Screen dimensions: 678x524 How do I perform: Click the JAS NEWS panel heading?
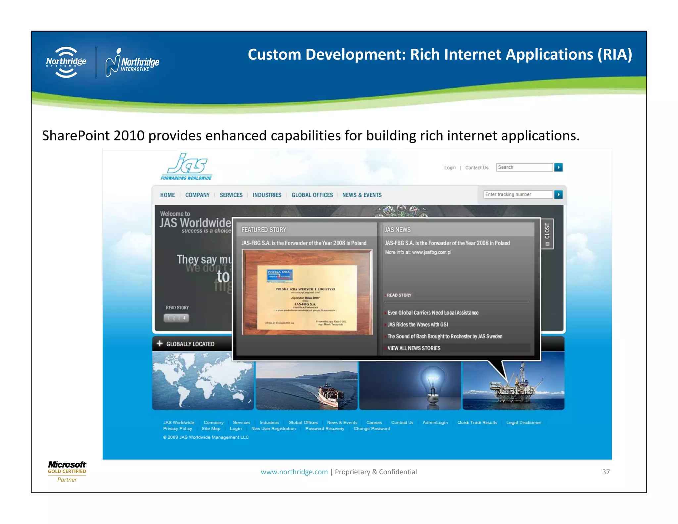[398, 230]
